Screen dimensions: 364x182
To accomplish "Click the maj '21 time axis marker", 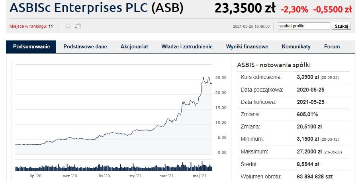I will pos(200,176).
